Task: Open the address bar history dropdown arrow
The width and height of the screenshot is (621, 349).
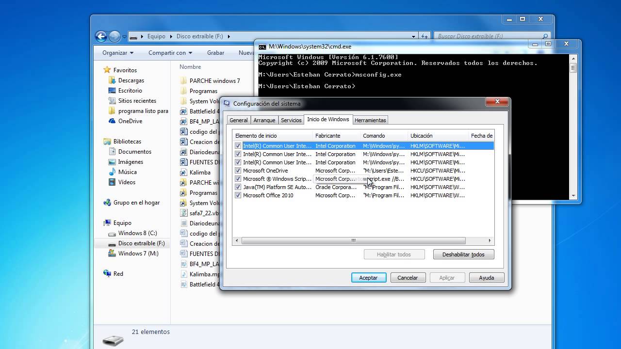Action: (413, 36)
